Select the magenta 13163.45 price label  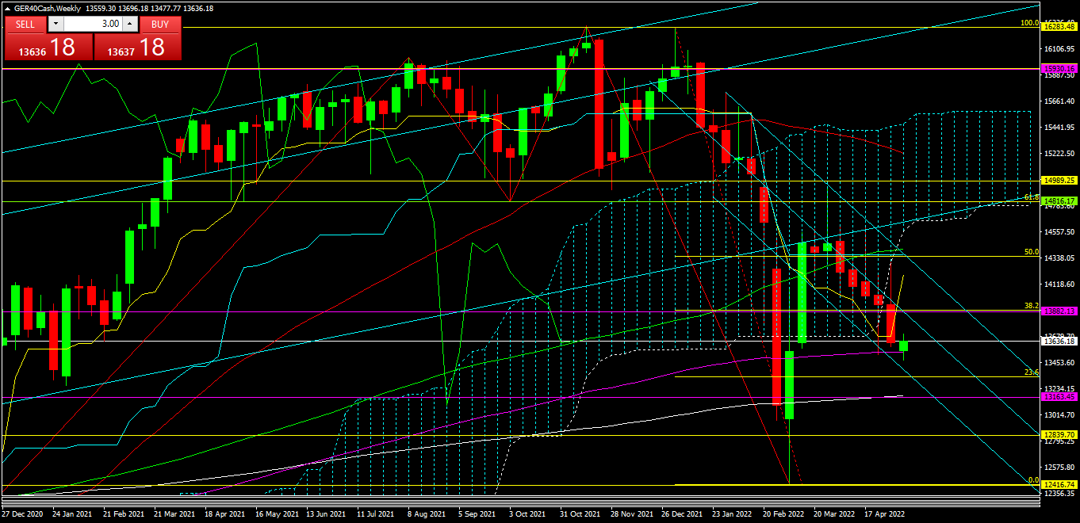(1060, 397)
